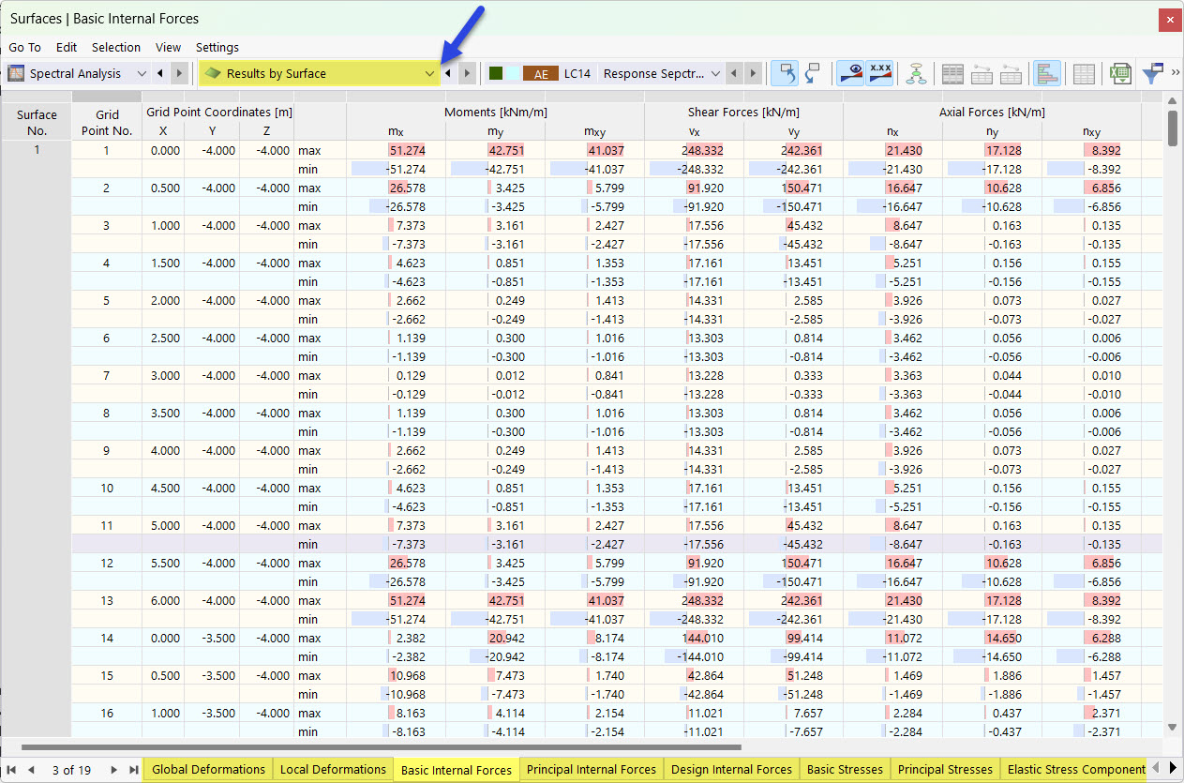Click the green color square beside AE
The width and height of the screenshot is (1184, 783).
coord(494,73)
